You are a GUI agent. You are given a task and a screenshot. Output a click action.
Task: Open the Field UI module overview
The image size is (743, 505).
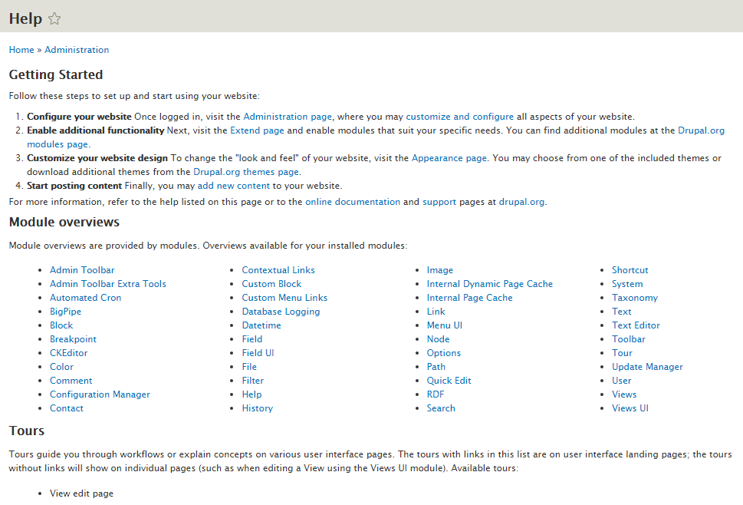258,353
